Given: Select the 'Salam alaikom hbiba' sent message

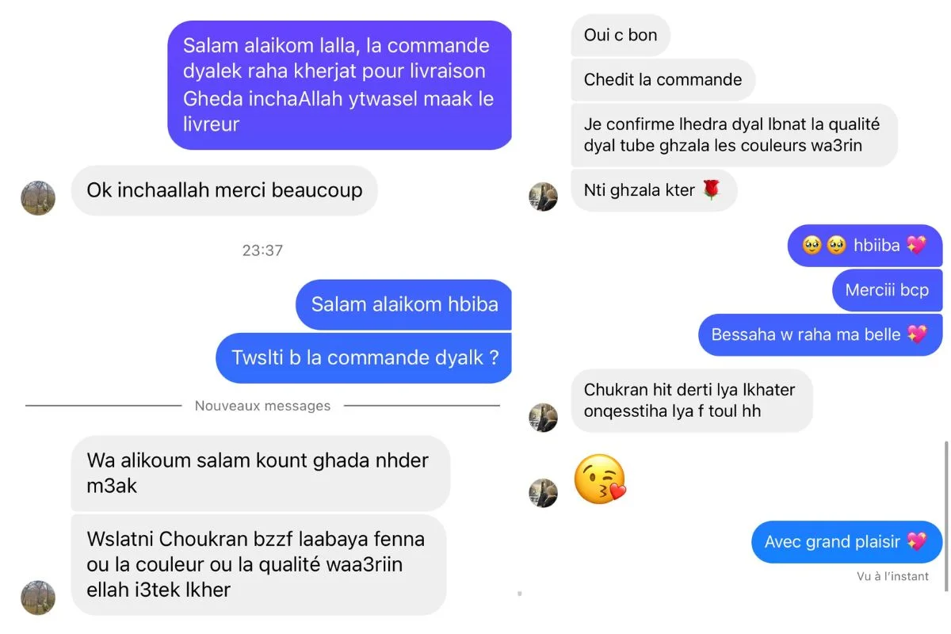Looking at the screenshot, I should pyautogui.click(x=404, y=304).
